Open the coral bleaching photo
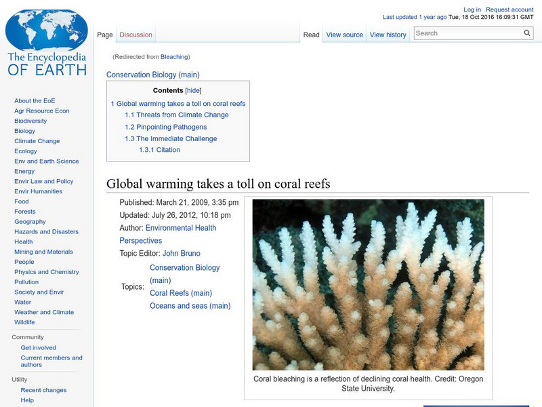The image size is (542, 407). (x=368, y=284)
